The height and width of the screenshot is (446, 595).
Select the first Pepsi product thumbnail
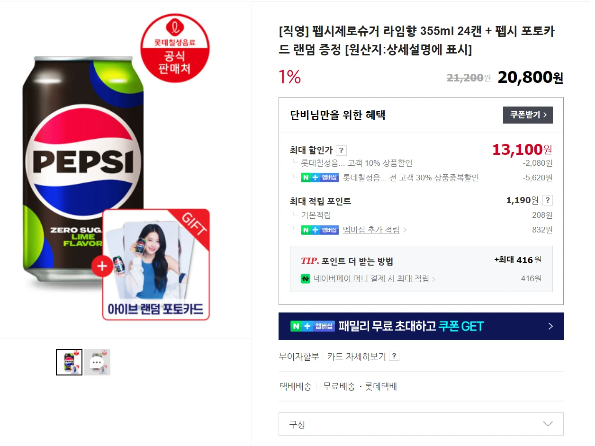69,362
